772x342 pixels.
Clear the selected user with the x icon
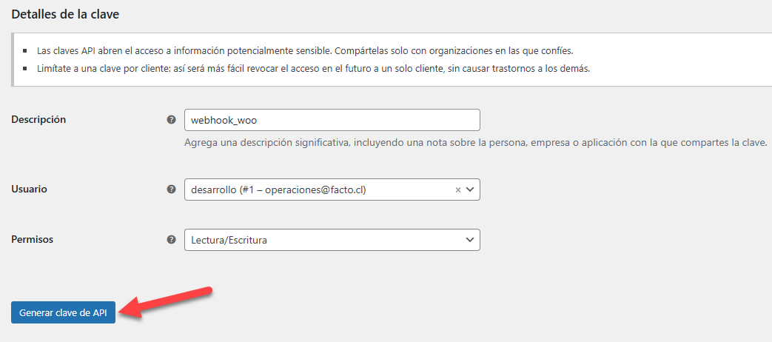[x=458, y=190]
